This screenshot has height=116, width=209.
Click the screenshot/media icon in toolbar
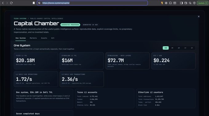[x=175, y=3]
